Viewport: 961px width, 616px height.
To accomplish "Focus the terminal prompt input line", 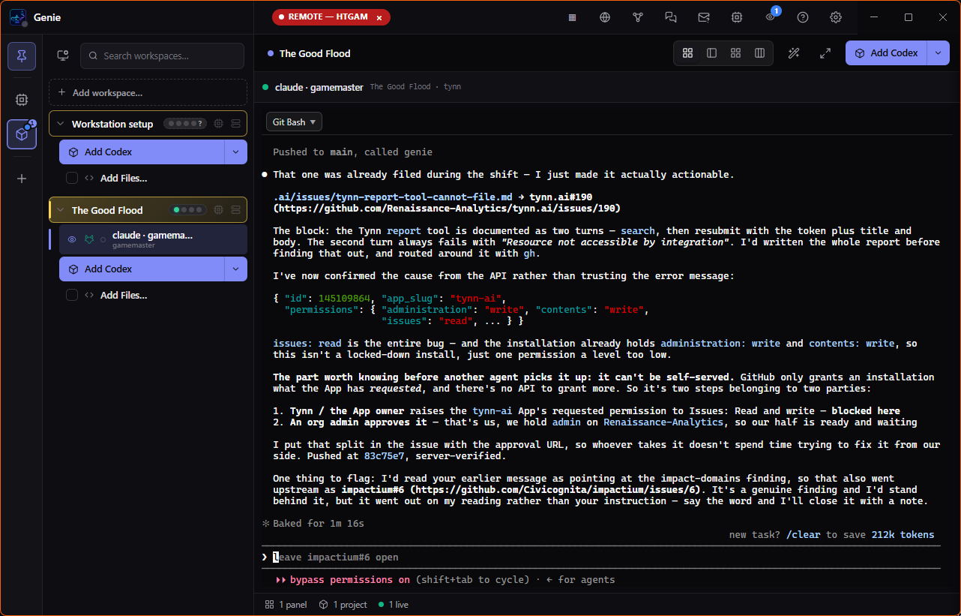I will 600,557.
